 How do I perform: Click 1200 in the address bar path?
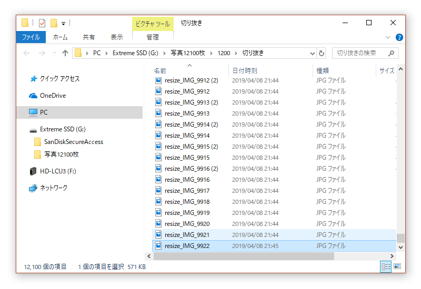[224, 53]
